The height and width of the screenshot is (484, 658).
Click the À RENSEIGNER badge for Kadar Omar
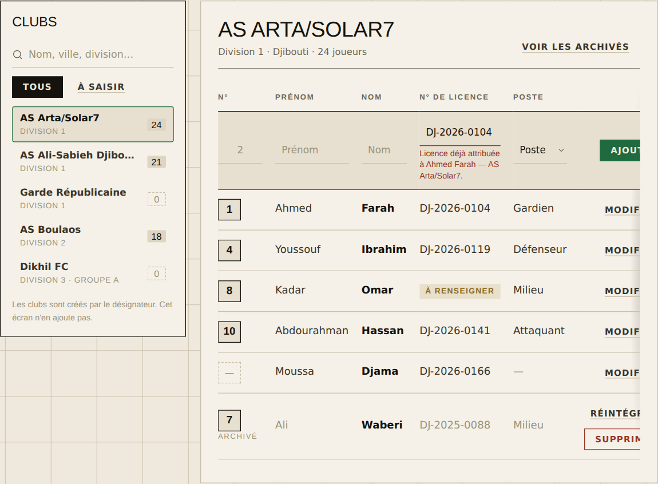(460, 291)
